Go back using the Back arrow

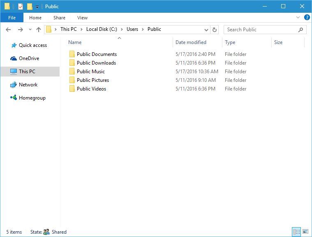tap(8, 30)
